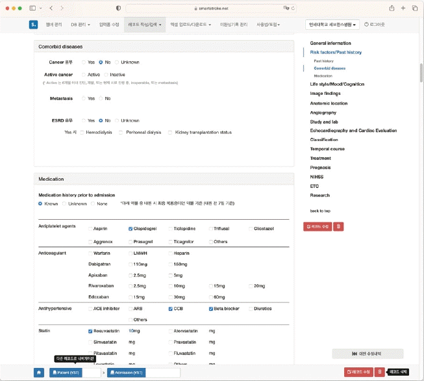Image resolution: width=424 pixels, height=381 pixels.
Task: Open the 입력폼 수정 menu item
Action: click(x=109, y=25)
